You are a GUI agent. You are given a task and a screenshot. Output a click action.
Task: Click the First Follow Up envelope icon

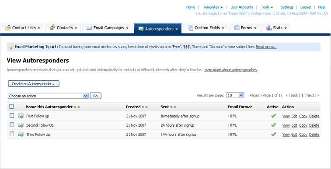21,116
